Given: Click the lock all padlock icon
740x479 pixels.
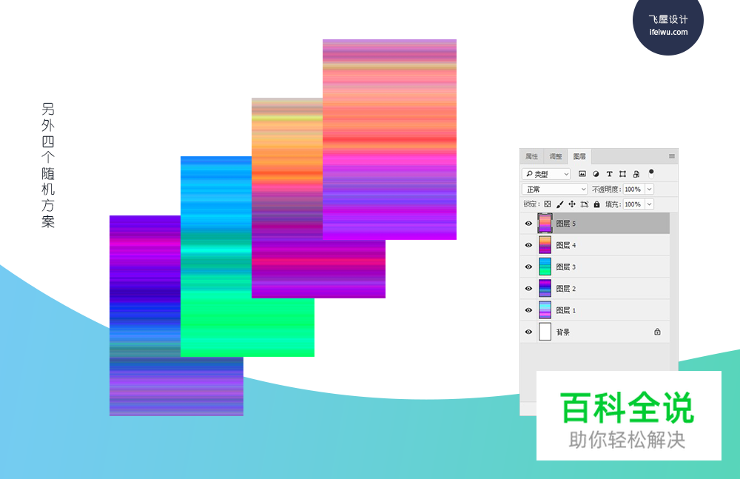Looking at the screenshot, I should point(596,204).
